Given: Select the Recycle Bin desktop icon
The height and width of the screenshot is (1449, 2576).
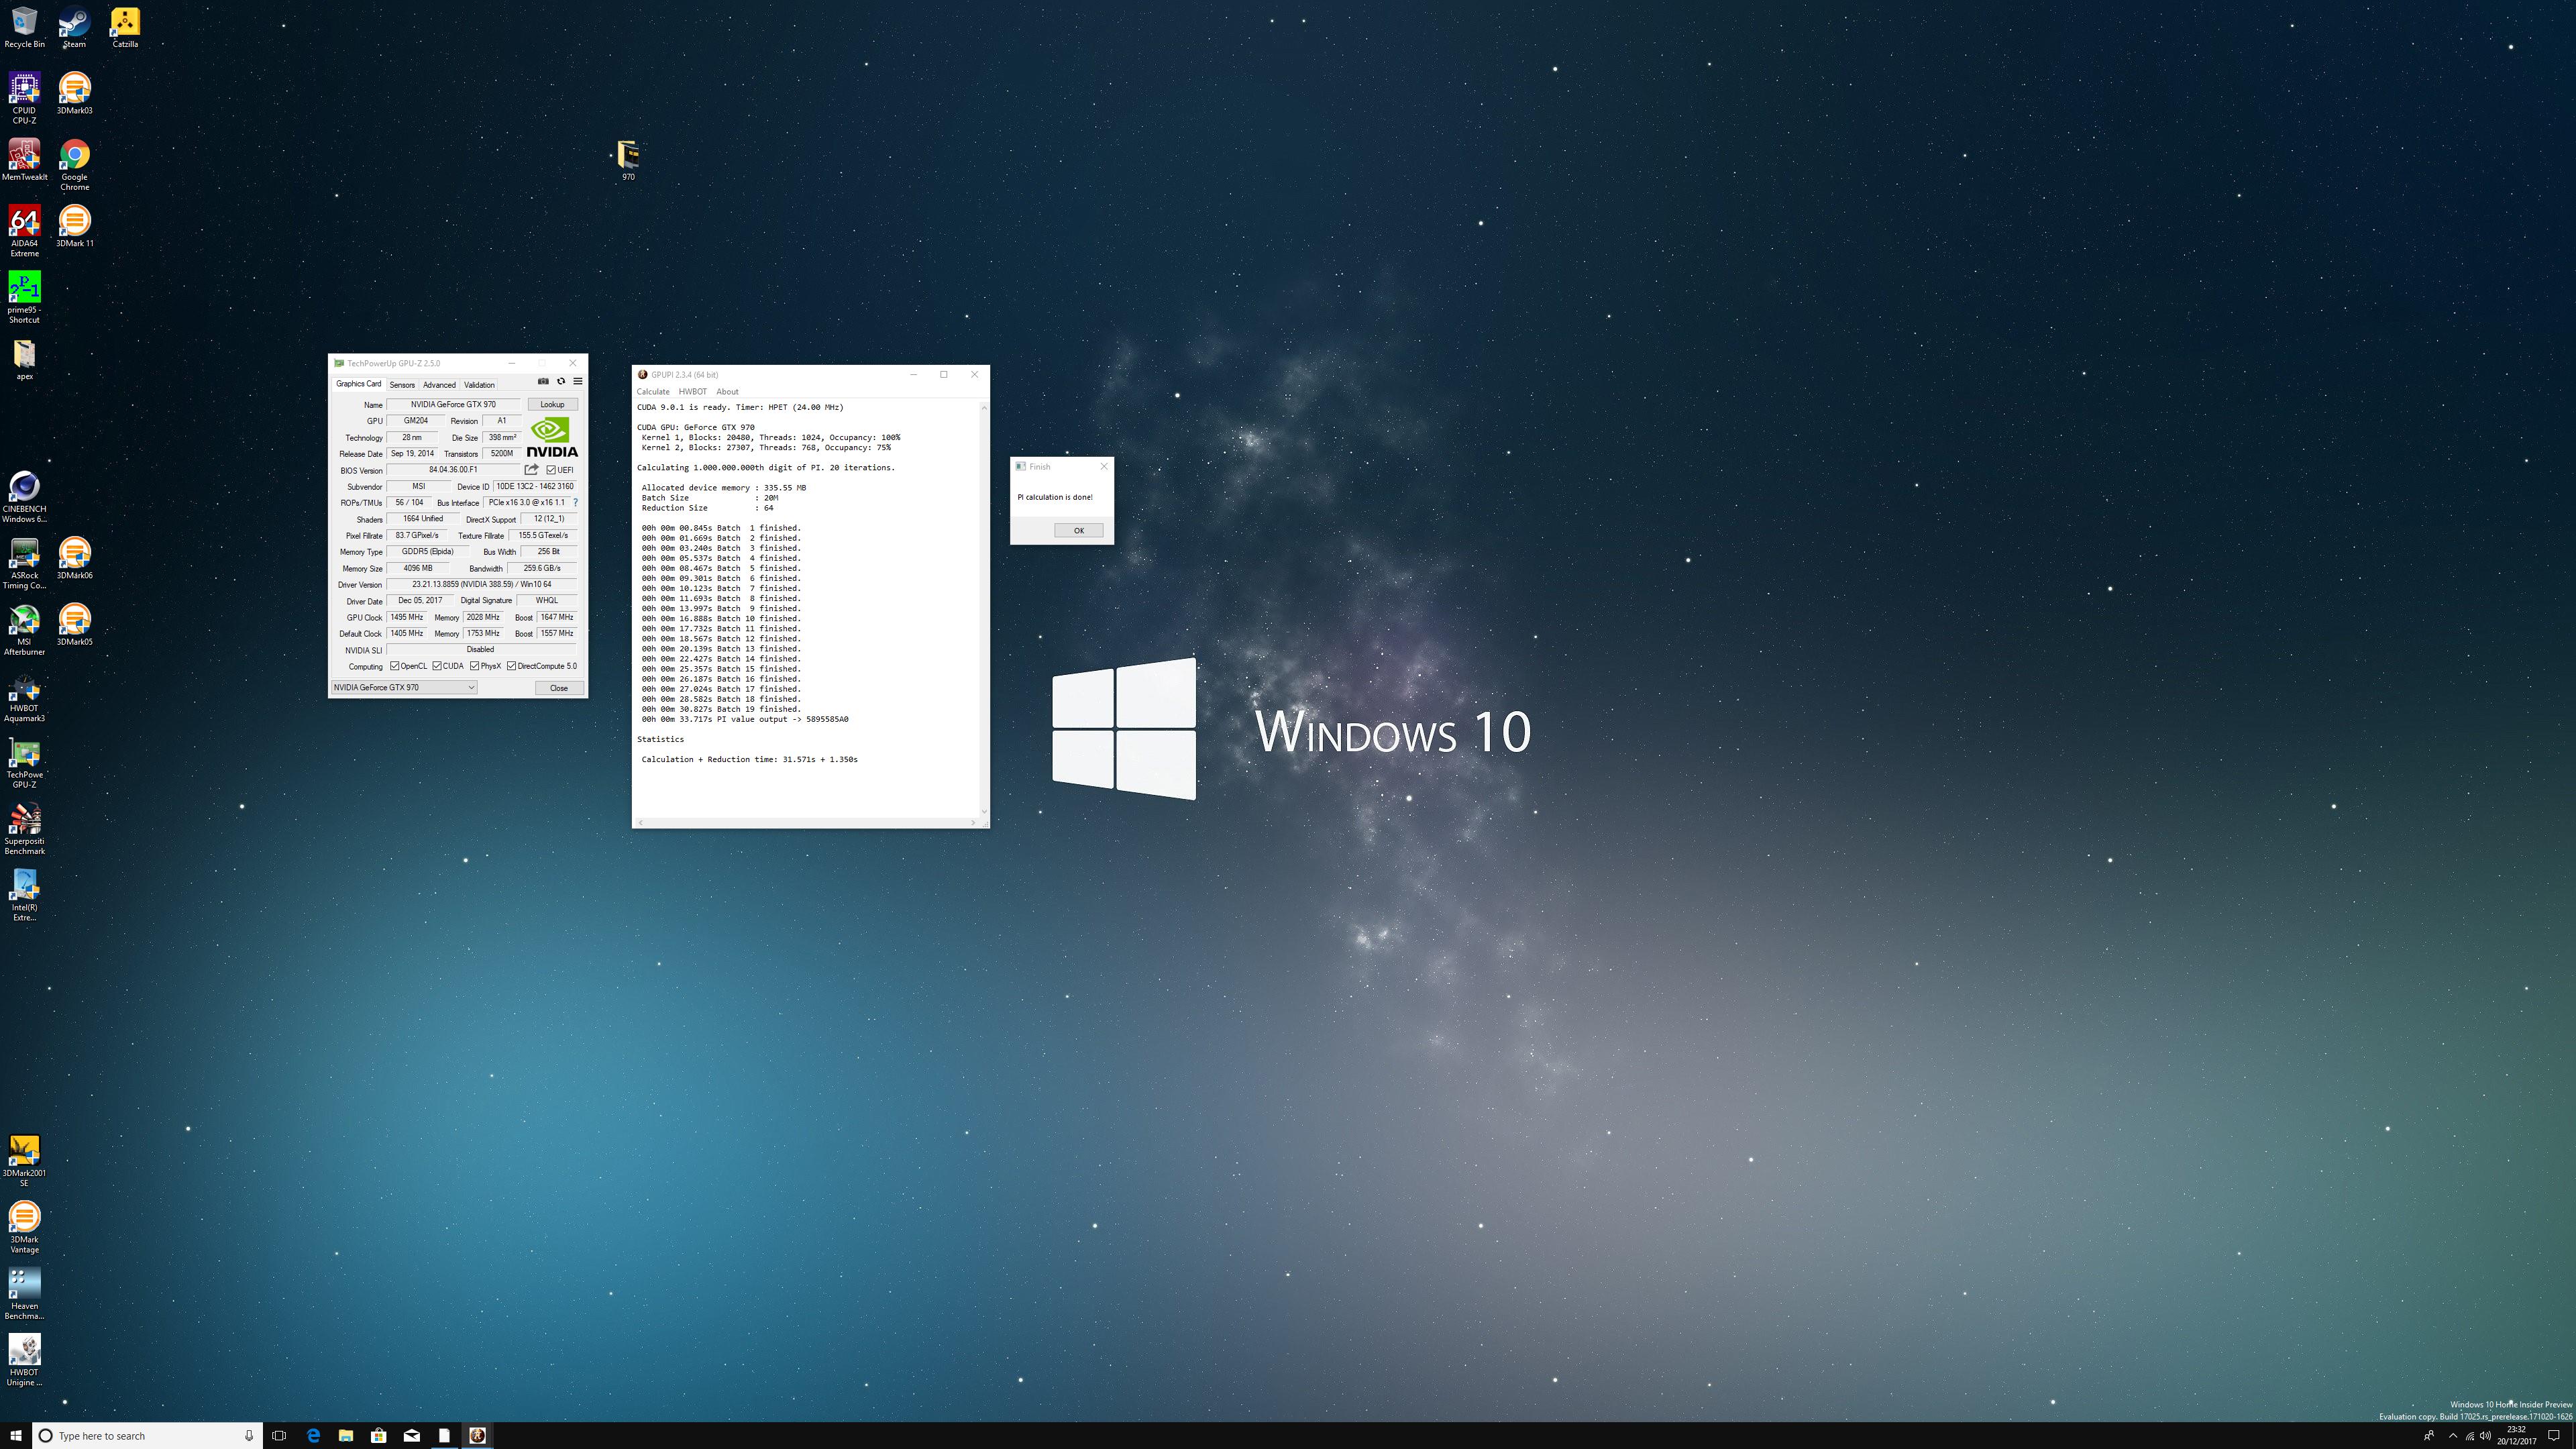Looking at the screenshot, I should pos(24,27).
